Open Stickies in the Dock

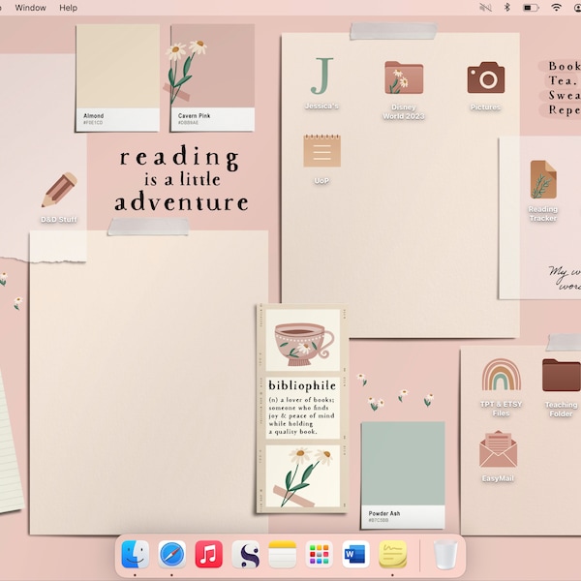(393, 554)
